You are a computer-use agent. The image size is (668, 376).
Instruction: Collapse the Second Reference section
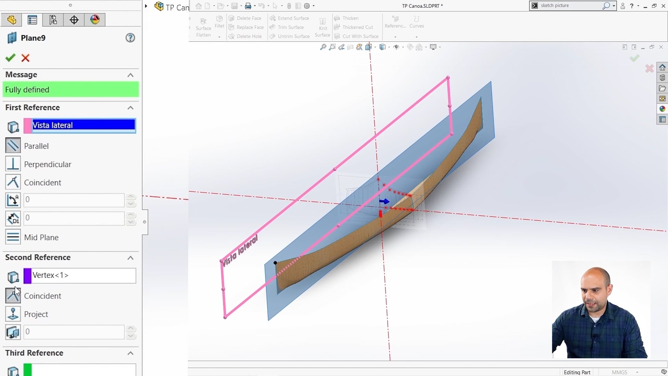(130, 258)
